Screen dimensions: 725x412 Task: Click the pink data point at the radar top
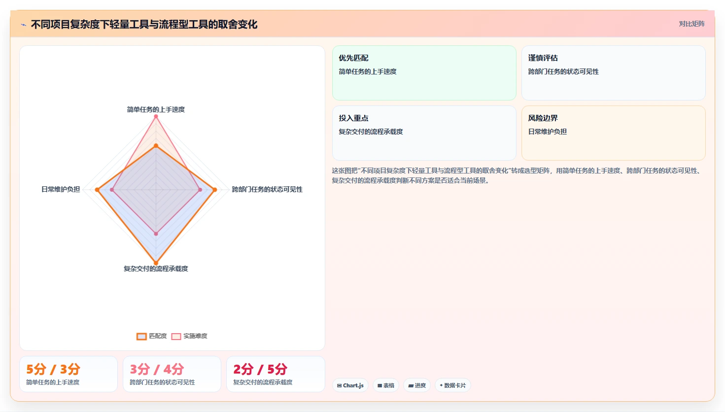coord(156,116)
